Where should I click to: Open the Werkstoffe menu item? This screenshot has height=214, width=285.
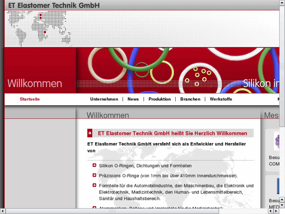tap(221, 99)
